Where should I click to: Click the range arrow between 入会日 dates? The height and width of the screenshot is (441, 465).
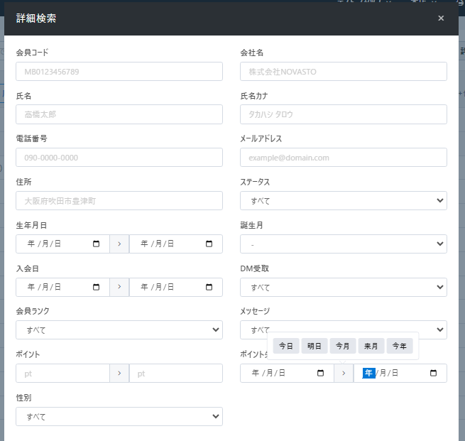pos(119,287)
